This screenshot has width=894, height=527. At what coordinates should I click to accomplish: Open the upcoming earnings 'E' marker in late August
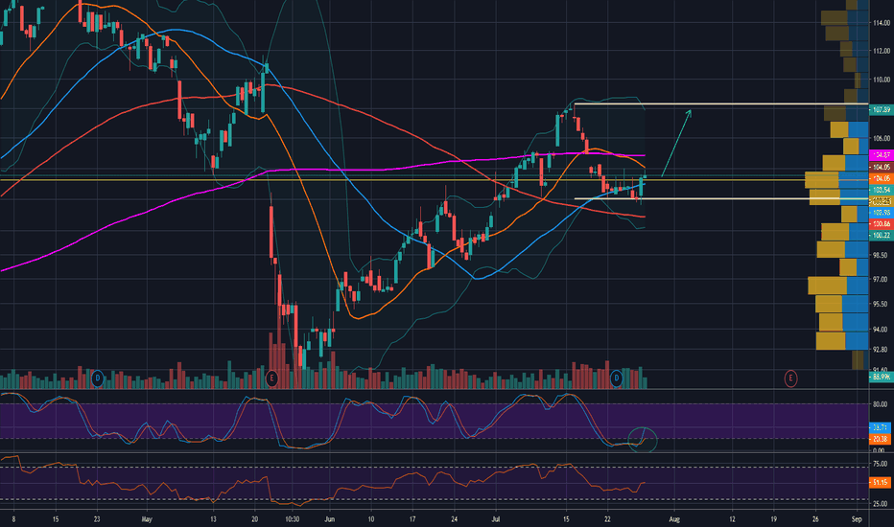click(790, 378)
